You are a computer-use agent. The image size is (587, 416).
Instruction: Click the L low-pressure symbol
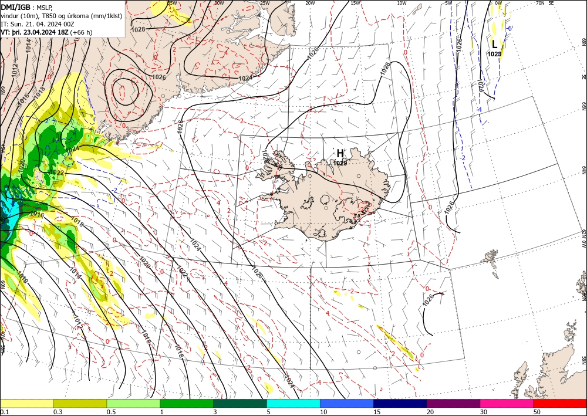(494, 44)
